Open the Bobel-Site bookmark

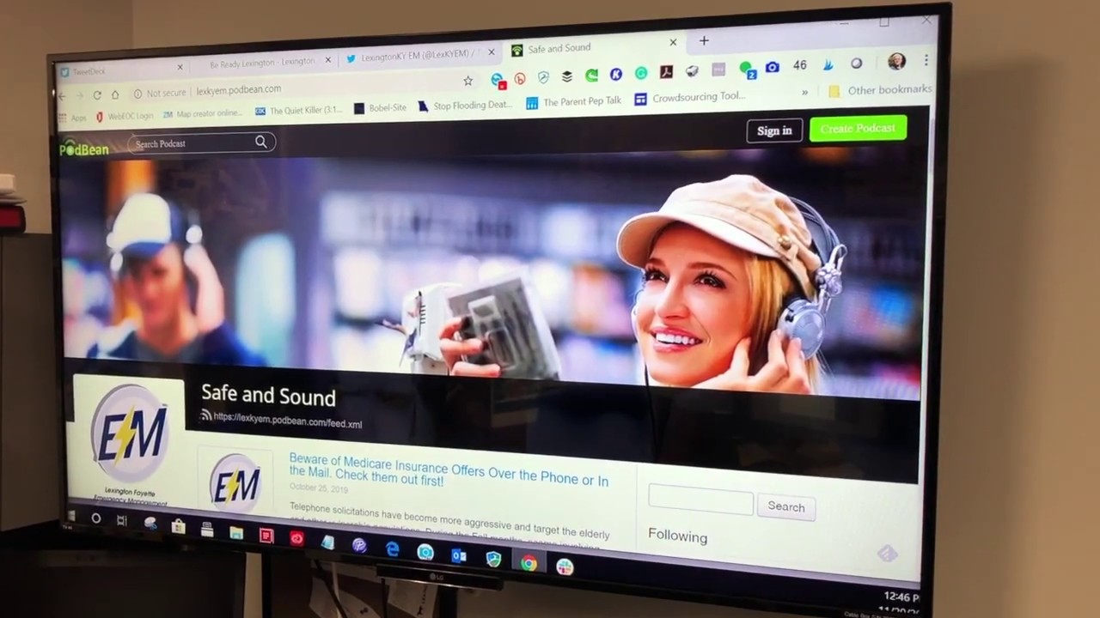tap(380, 108)
